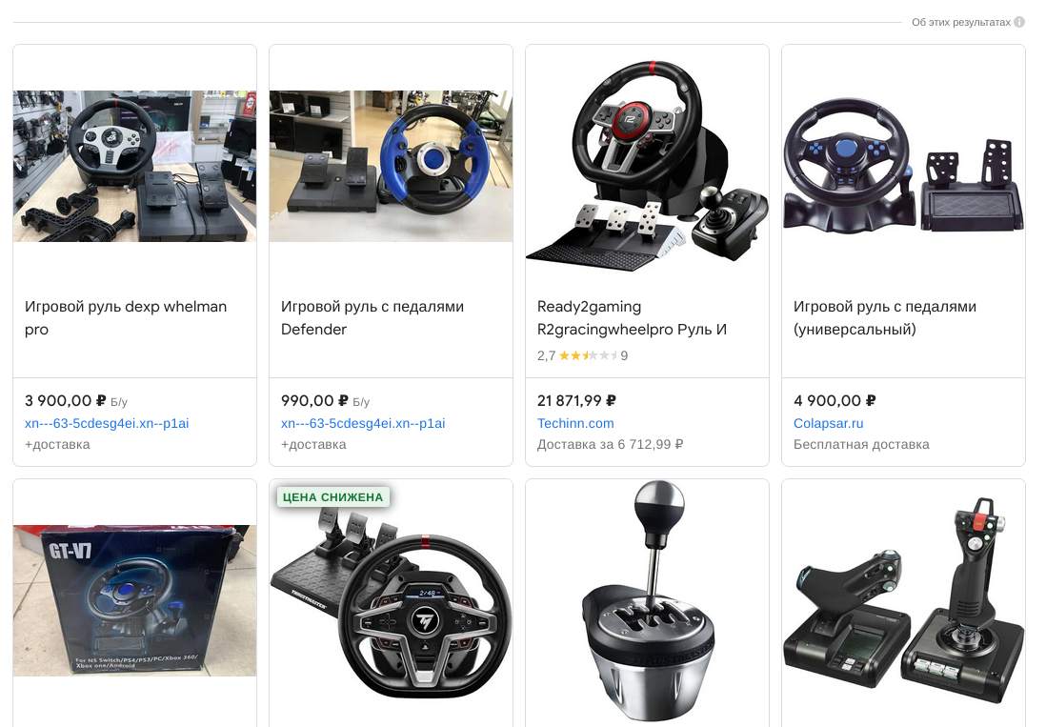
Task: Open the Thrustmaster wheel product image
Action: [391, 604]
